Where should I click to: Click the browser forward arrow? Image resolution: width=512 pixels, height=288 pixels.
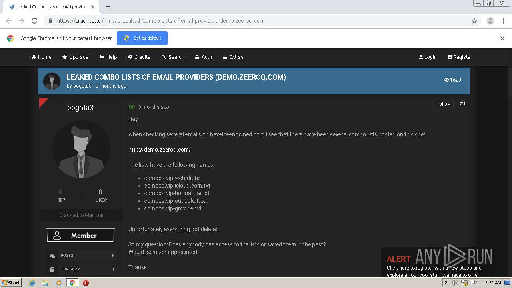(22, 21)
